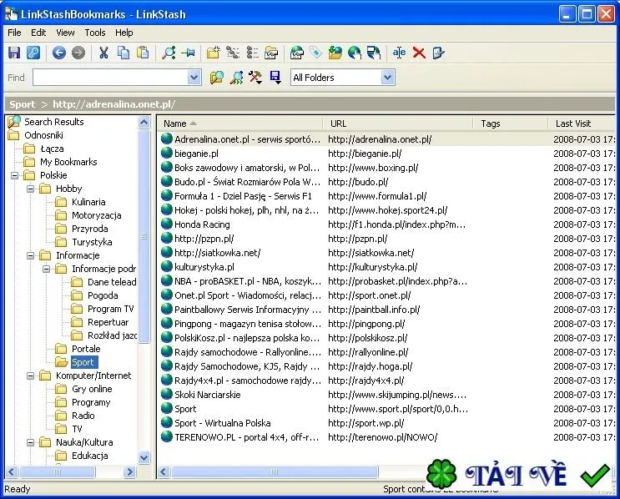
Task: Click inside the Find text field
Action: click(111, 78)
